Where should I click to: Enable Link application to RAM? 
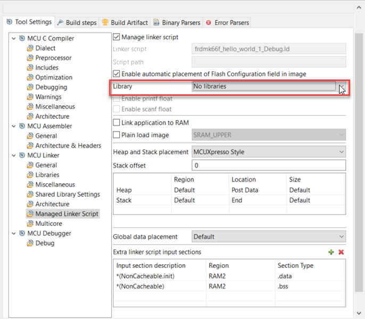coord(117,123)
